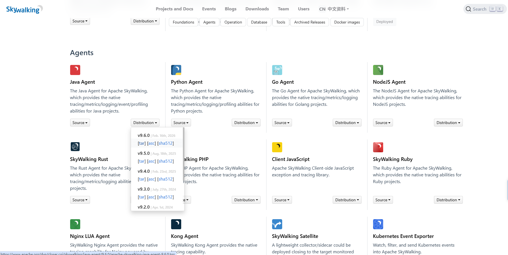Click the Python Agent icon

click(176, 70)
